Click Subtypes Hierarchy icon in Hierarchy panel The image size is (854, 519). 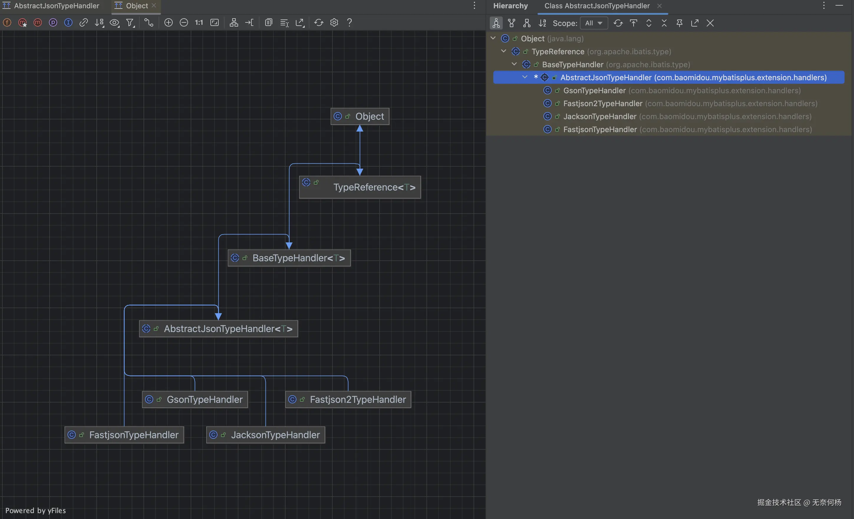[527, 23]
